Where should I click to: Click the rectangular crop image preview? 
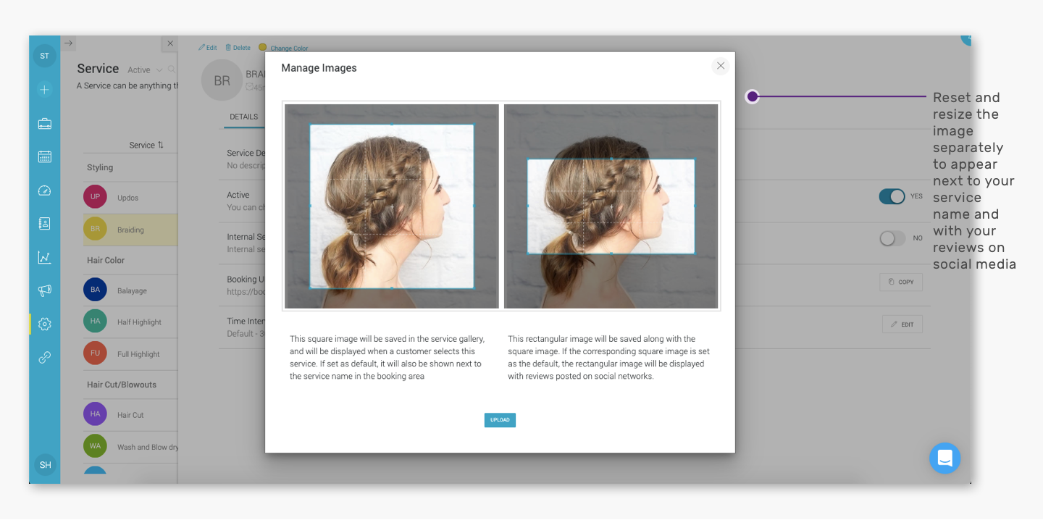(611, 206)
